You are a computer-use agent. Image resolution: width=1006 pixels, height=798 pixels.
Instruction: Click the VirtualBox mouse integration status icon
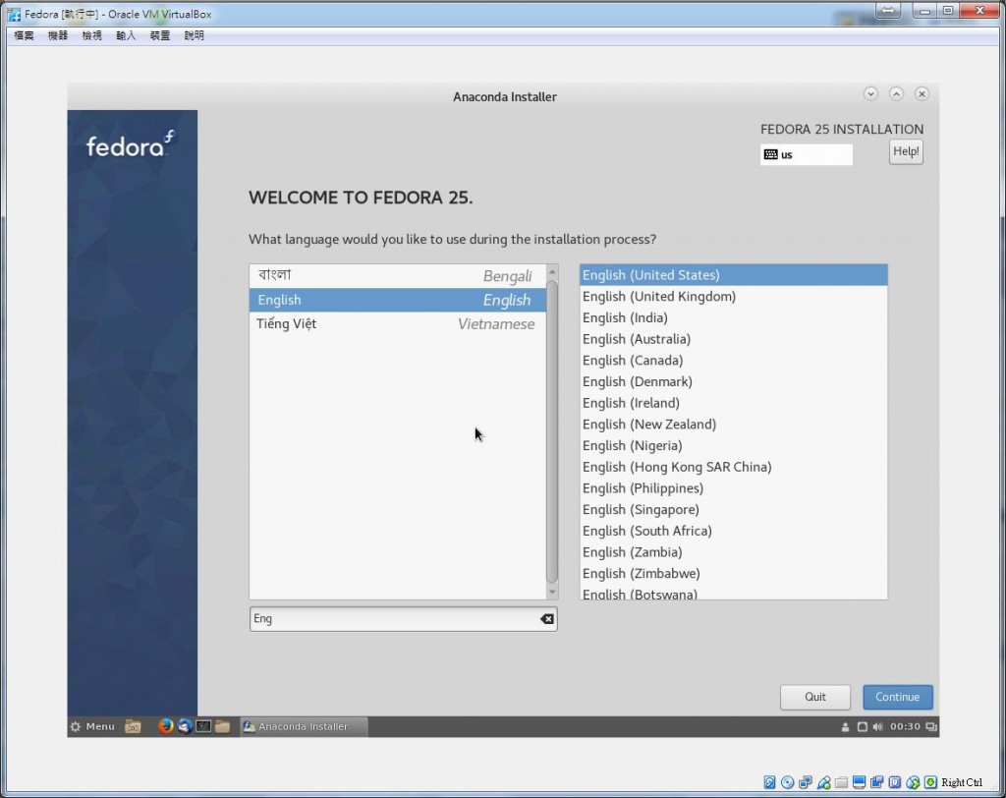[913, 782]
